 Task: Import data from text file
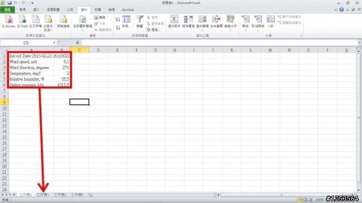[x=36, y=21]
